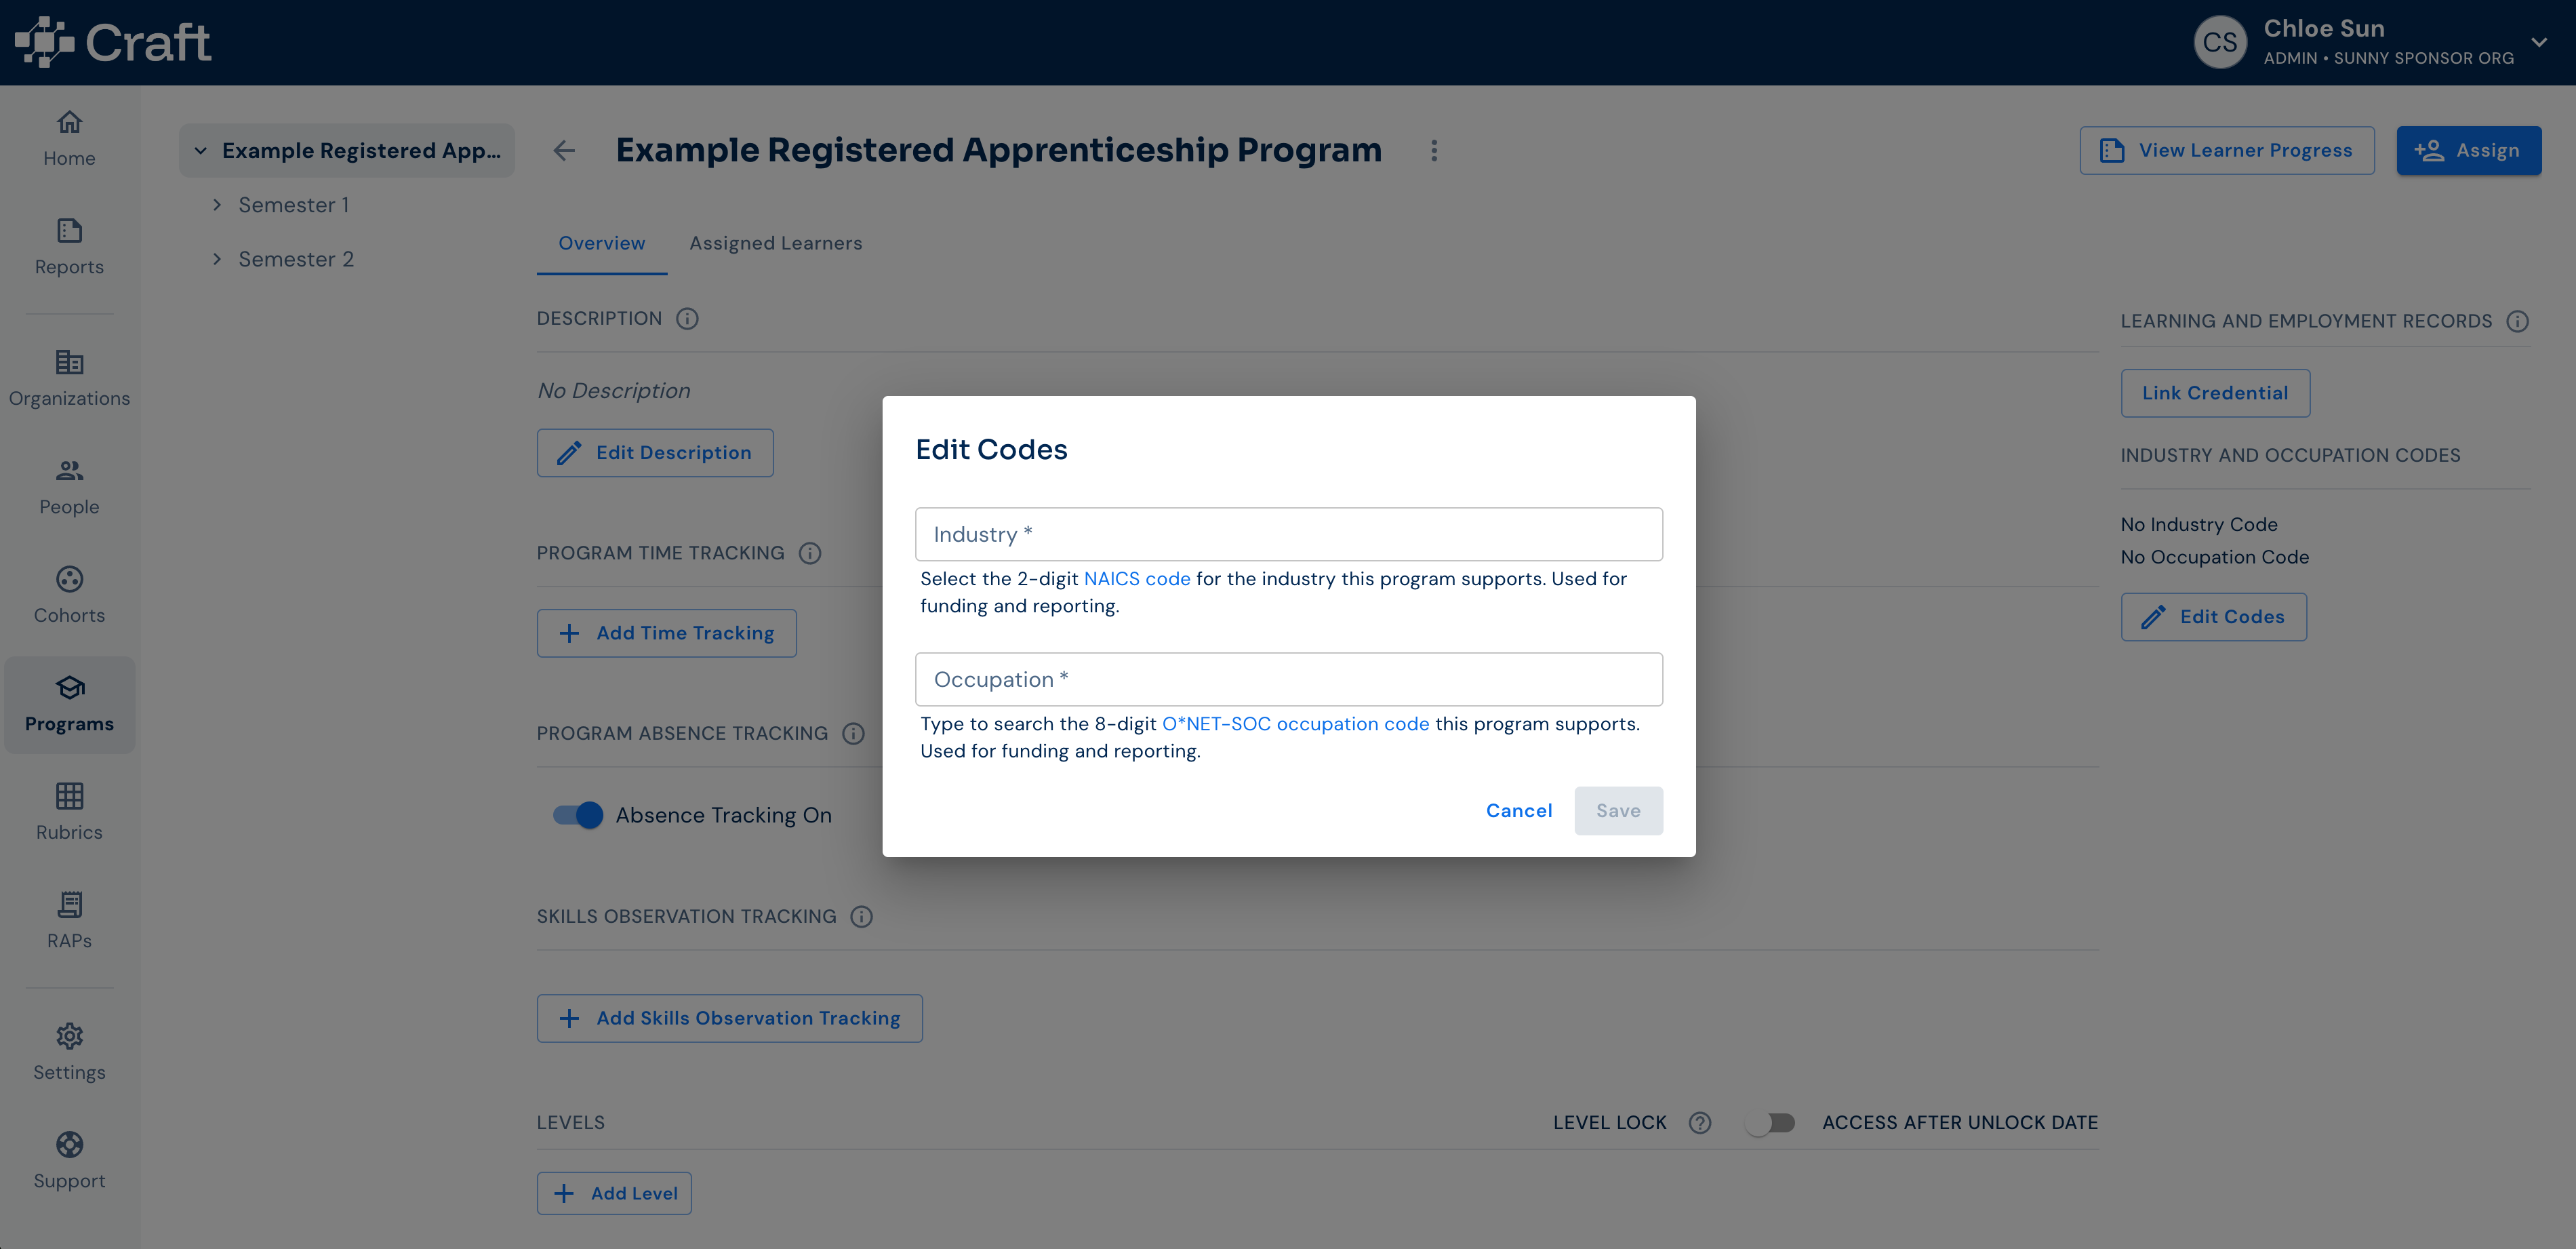Image resolution: width=2576 pixels, height=1249 pixels.
Task: Select the Overview tab
Action: (601, 243)
